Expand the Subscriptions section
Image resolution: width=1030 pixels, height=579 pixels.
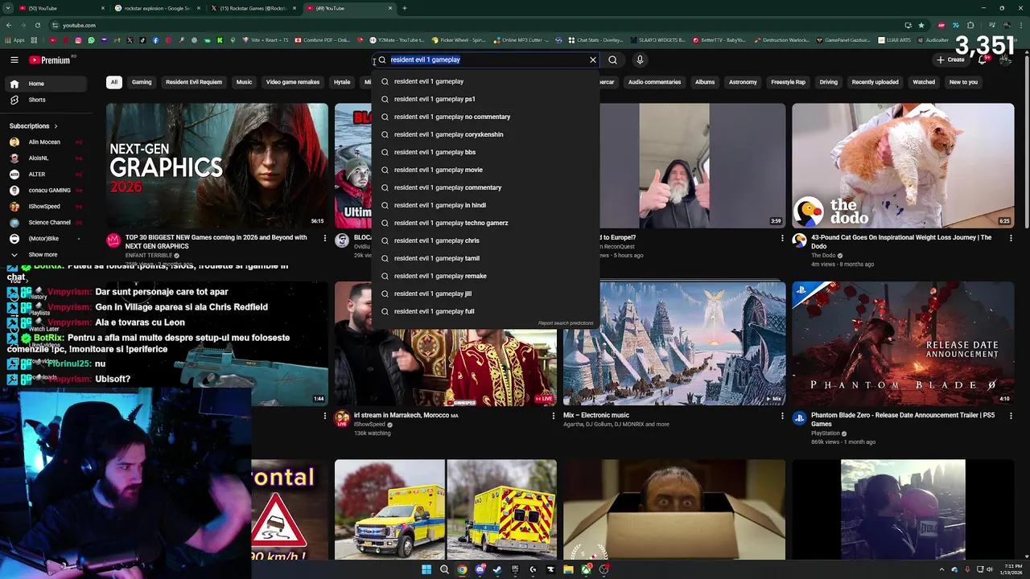point(34,126)
